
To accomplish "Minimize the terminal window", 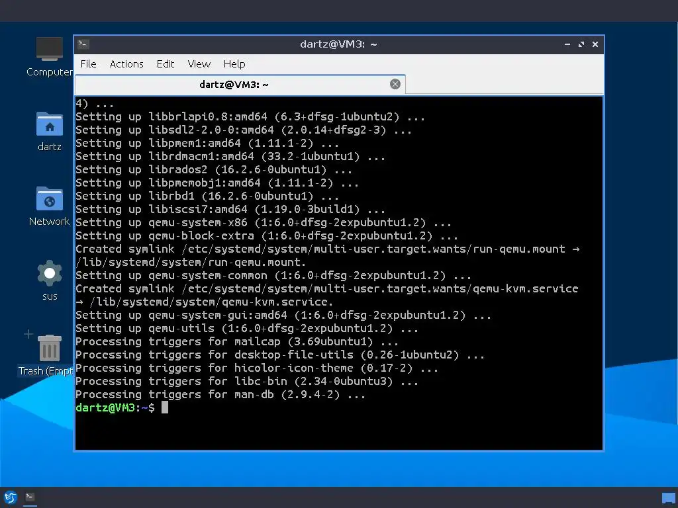I will 567,44.
